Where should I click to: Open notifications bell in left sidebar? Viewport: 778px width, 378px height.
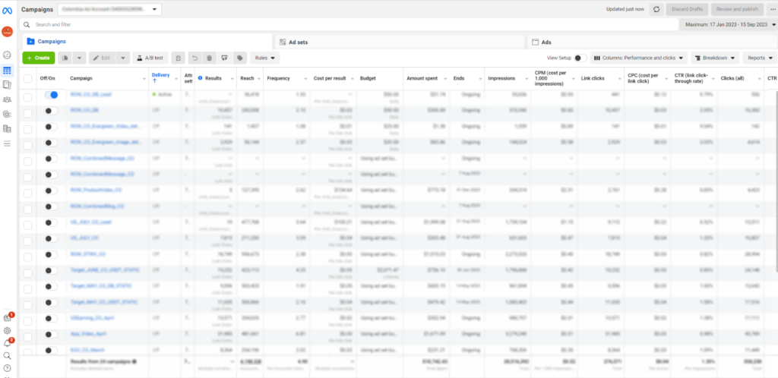click(x=7, y=343)
